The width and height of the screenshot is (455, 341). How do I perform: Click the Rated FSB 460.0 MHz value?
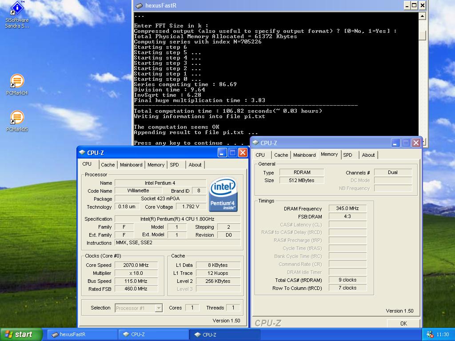coord(136,289)
